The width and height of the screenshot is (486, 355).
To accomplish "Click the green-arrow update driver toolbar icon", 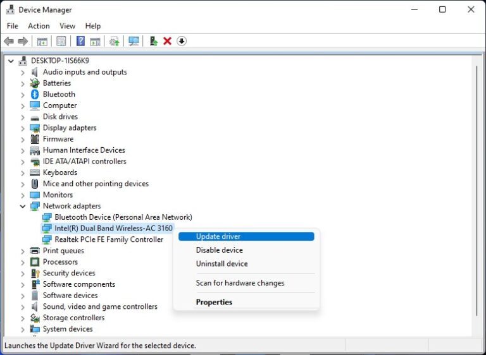I will [153, 41].
